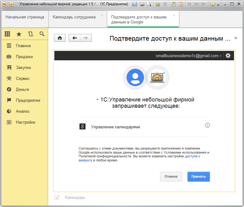
Task: Click the M- memory subtract button
Action: point(204,4)
